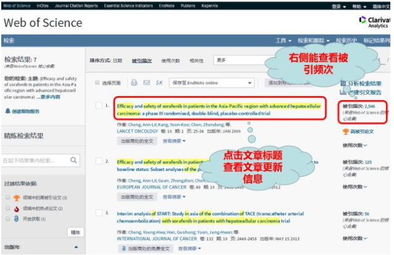Click open access icon on result 3 full text
394x255 pixels.
[124, 248]
